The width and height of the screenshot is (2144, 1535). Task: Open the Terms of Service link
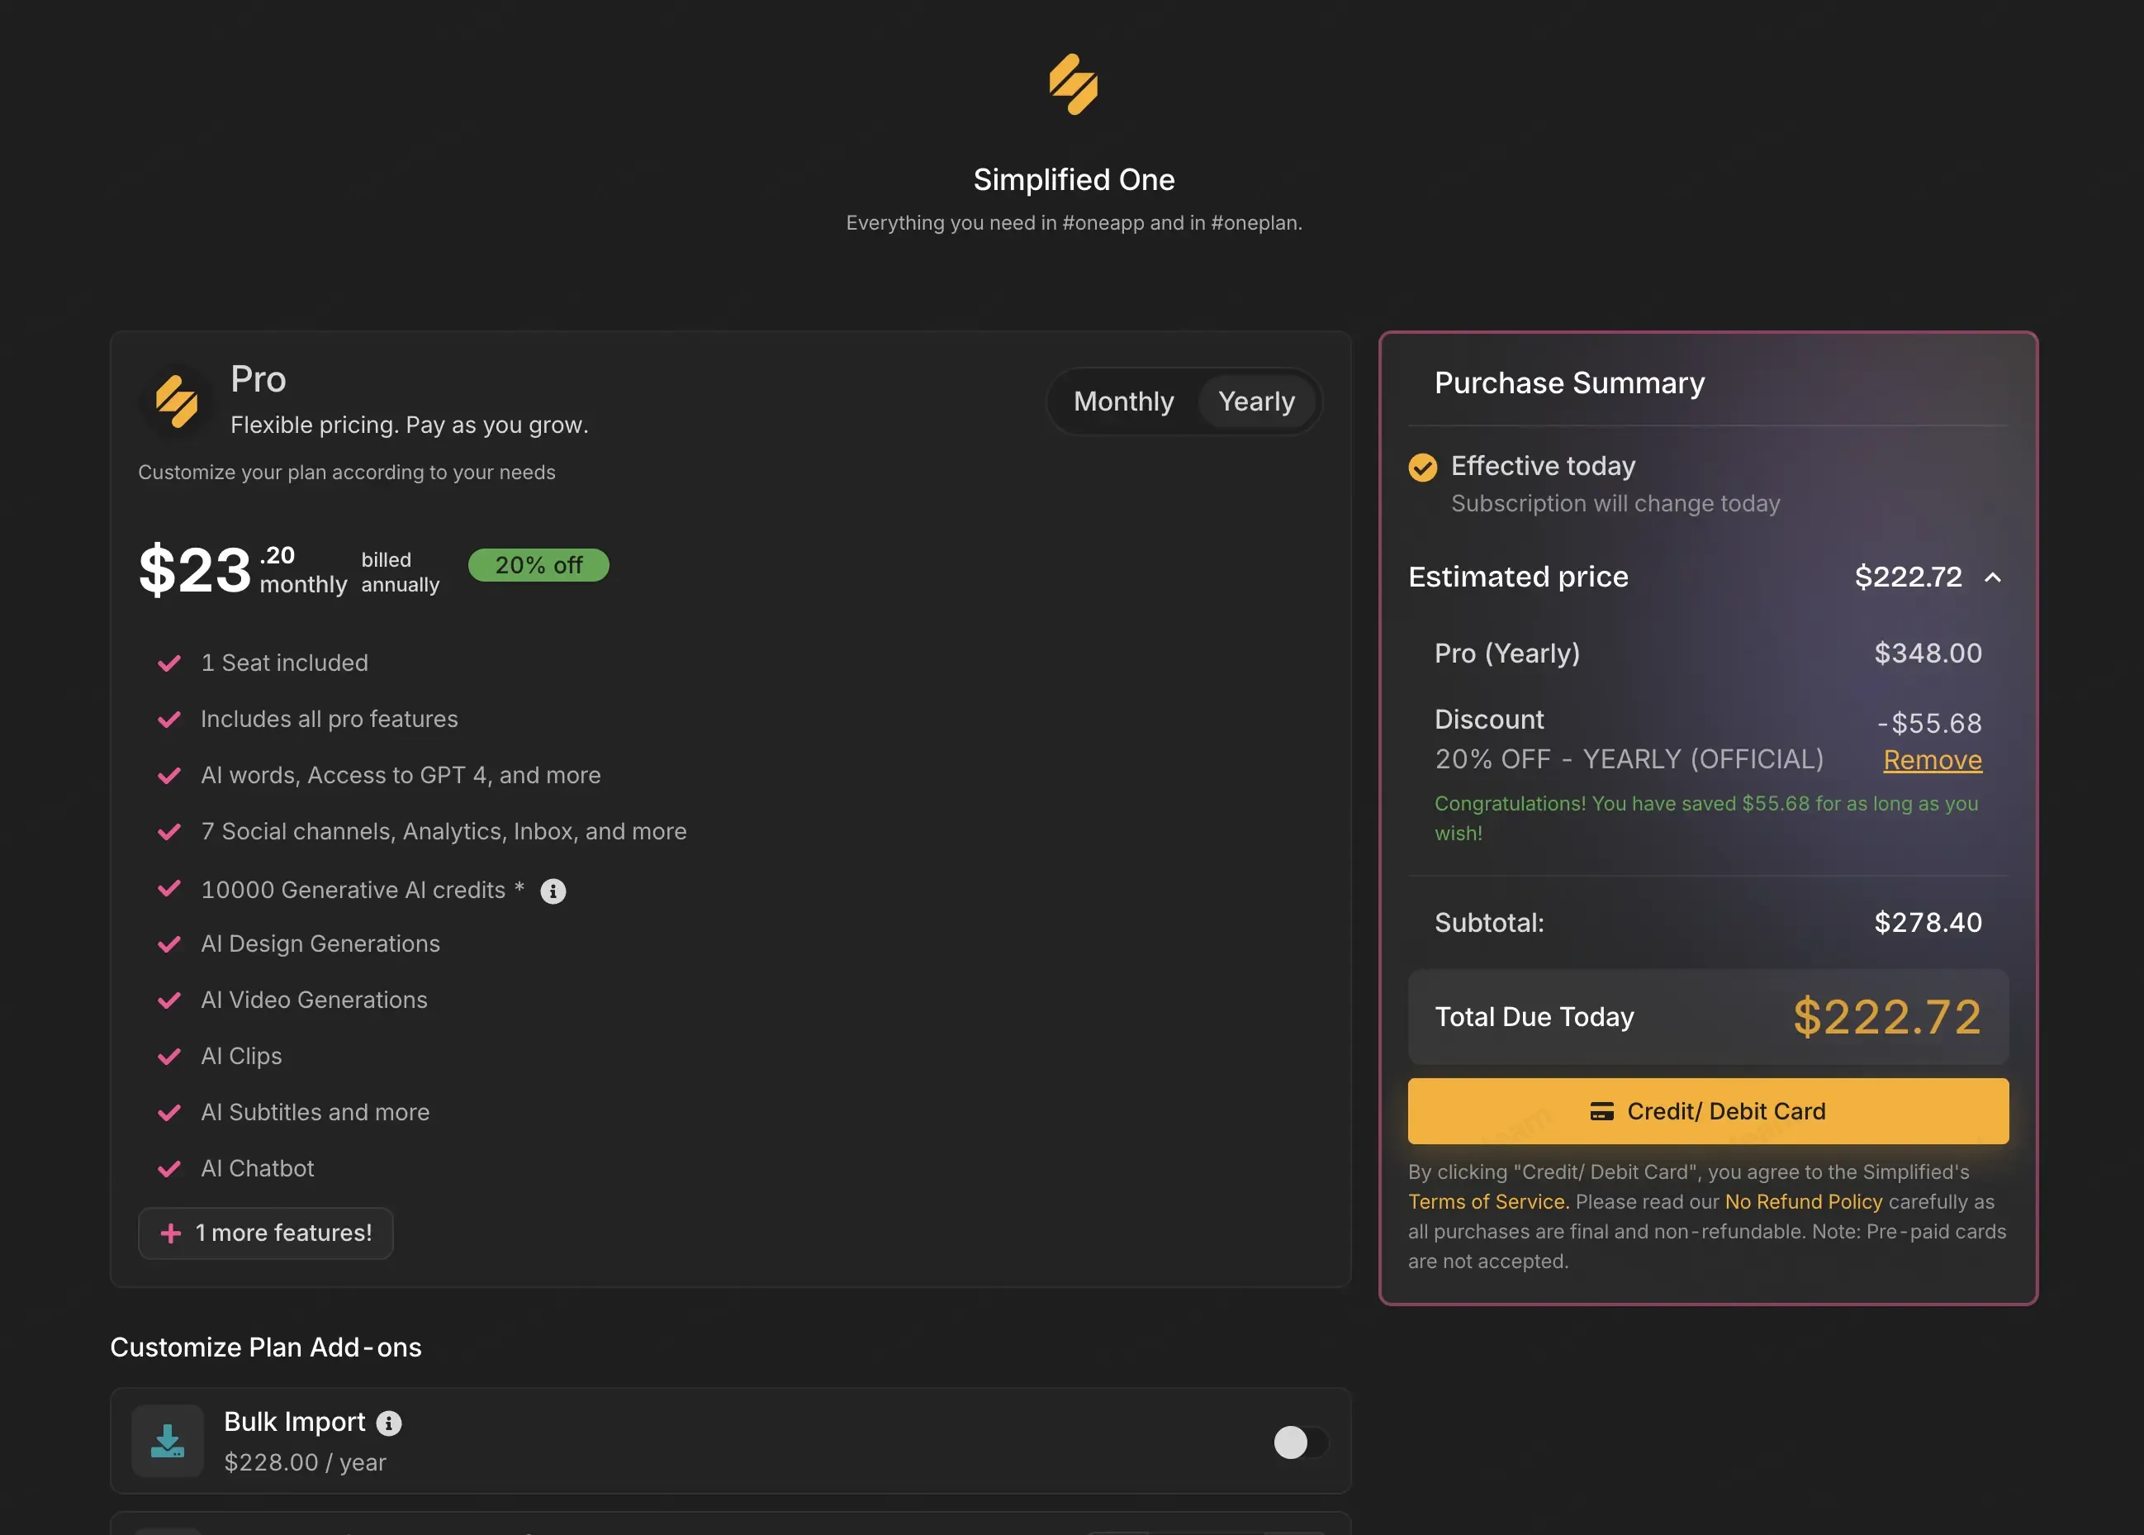(x=1487, y=1201)
